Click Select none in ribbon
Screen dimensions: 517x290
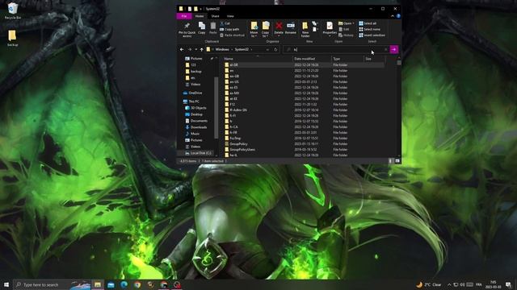pos(369,29)
